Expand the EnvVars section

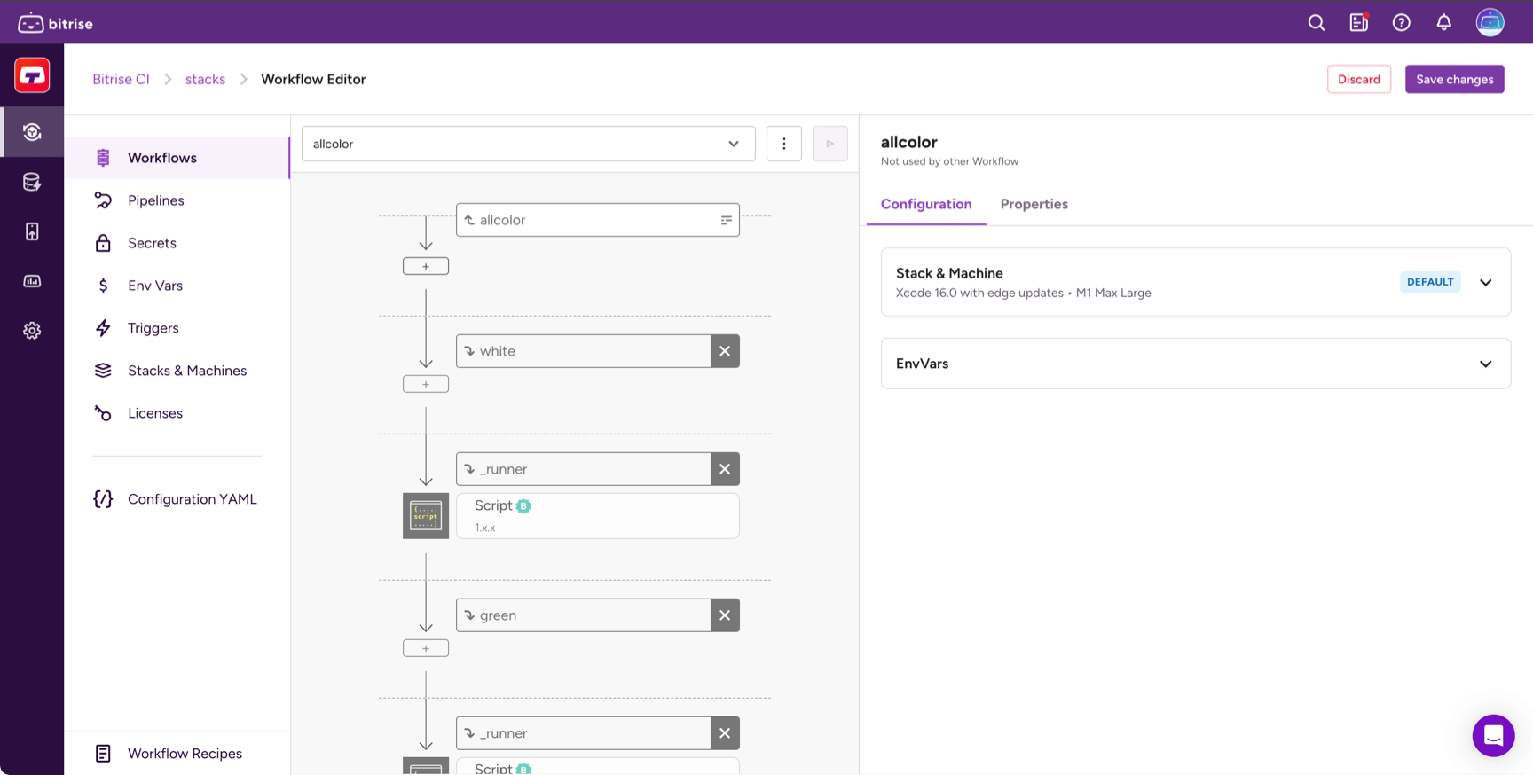(1196, 364)
